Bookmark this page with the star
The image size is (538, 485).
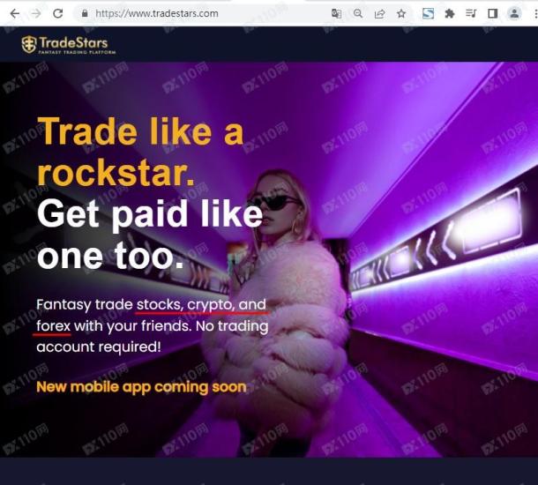pyautogui.click(x=401, y=14)
